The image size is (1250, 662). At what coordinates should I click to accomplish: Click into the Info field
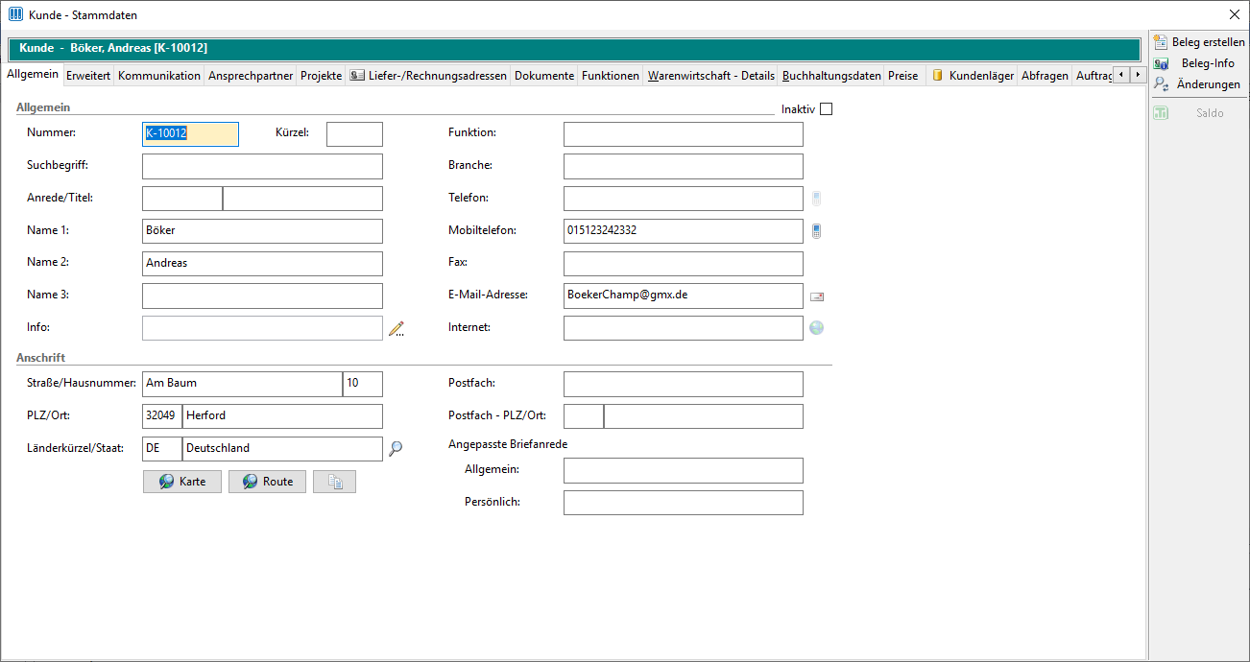262,328
